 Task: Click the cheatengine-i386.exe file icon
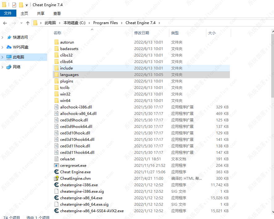point(56,185)
